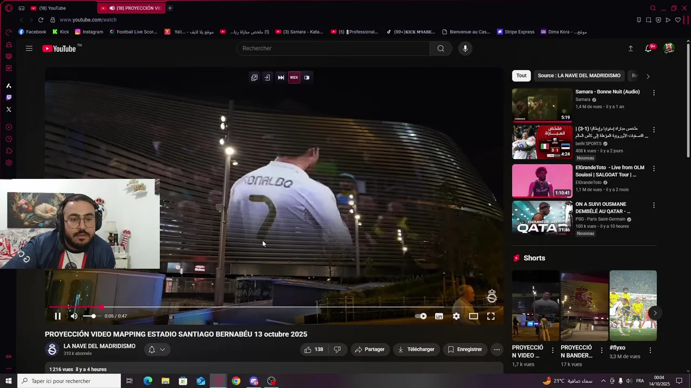Take snapshot with toolbar capture icon
691x388 pixels.
648,20
